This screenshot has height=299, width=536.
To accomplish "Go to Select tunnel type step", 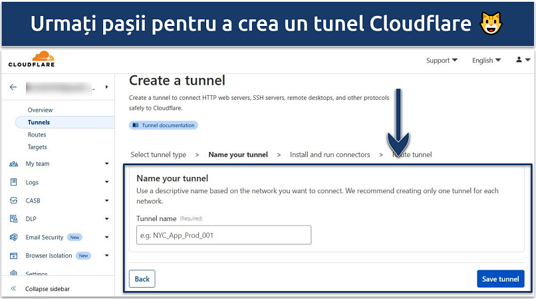I will pyautogui.click(x=158, y=154).
